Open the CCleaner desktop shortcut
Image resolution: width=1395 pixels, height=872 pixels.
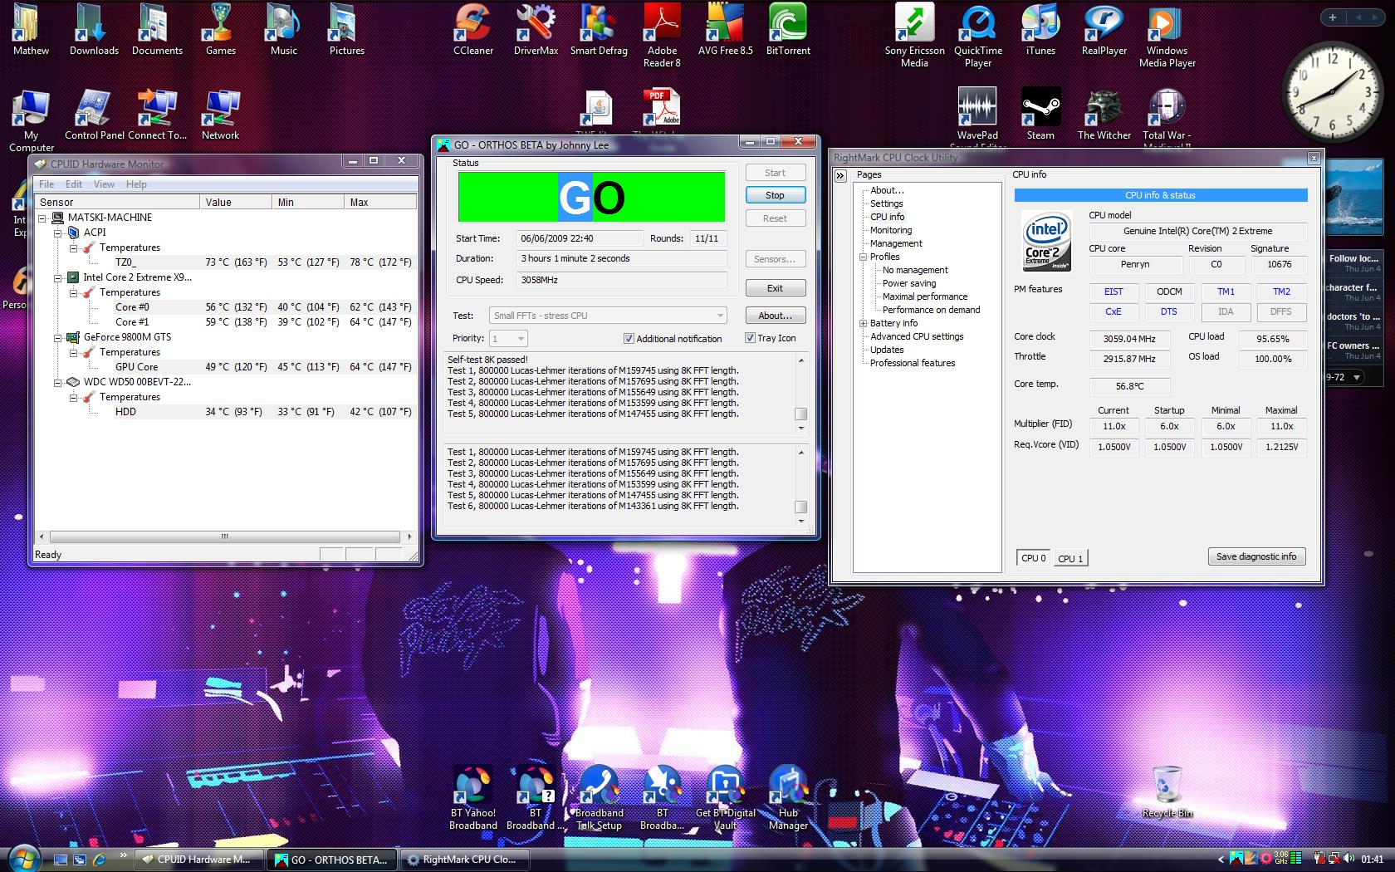click(473, 29)
